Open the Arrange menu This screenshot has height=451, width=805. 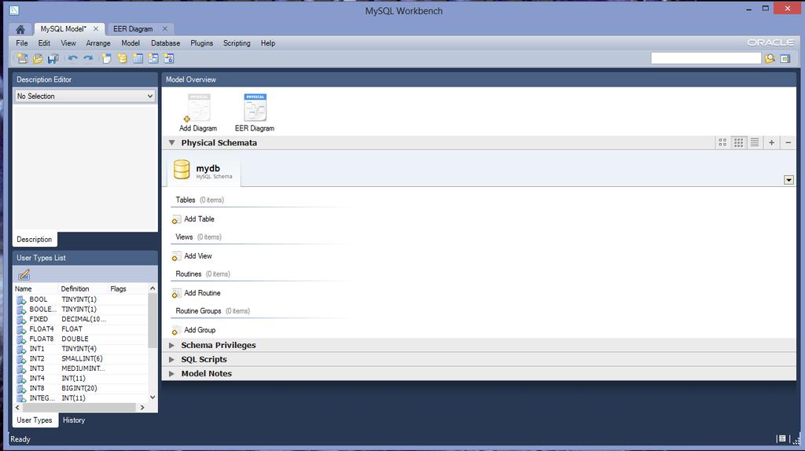[98, 43]
